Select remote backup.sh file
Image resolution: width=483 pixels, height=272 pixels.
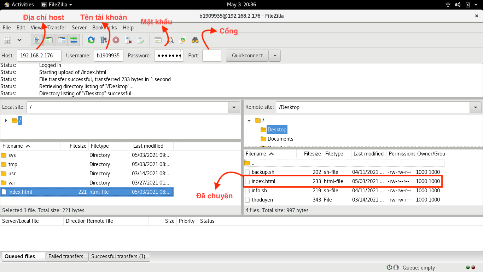pyautogui.click(x=344, y=172)
